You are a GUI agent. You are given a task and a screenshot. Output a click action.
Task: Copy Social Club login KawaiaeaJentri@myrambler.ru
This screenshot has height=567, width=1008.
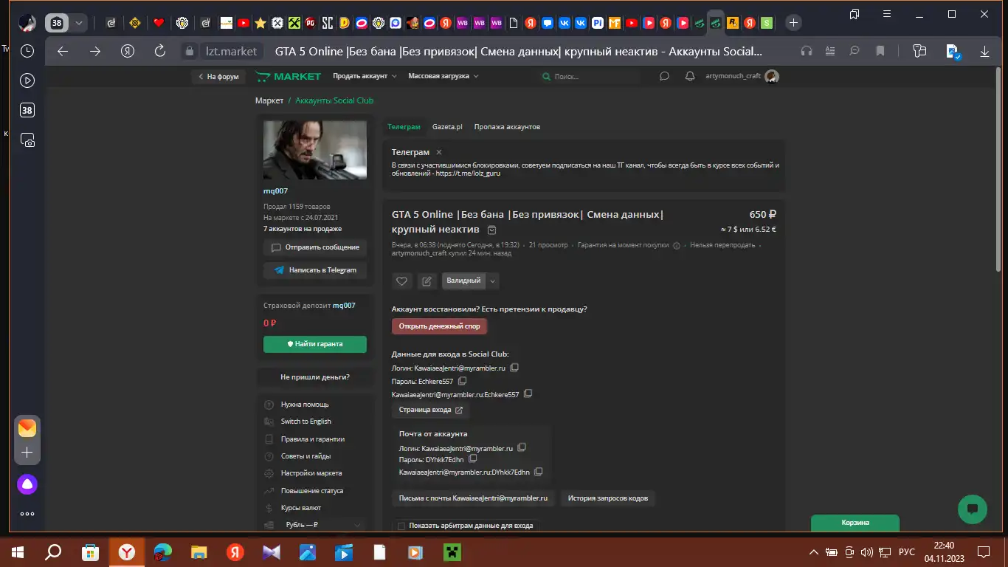coord(514,368)
